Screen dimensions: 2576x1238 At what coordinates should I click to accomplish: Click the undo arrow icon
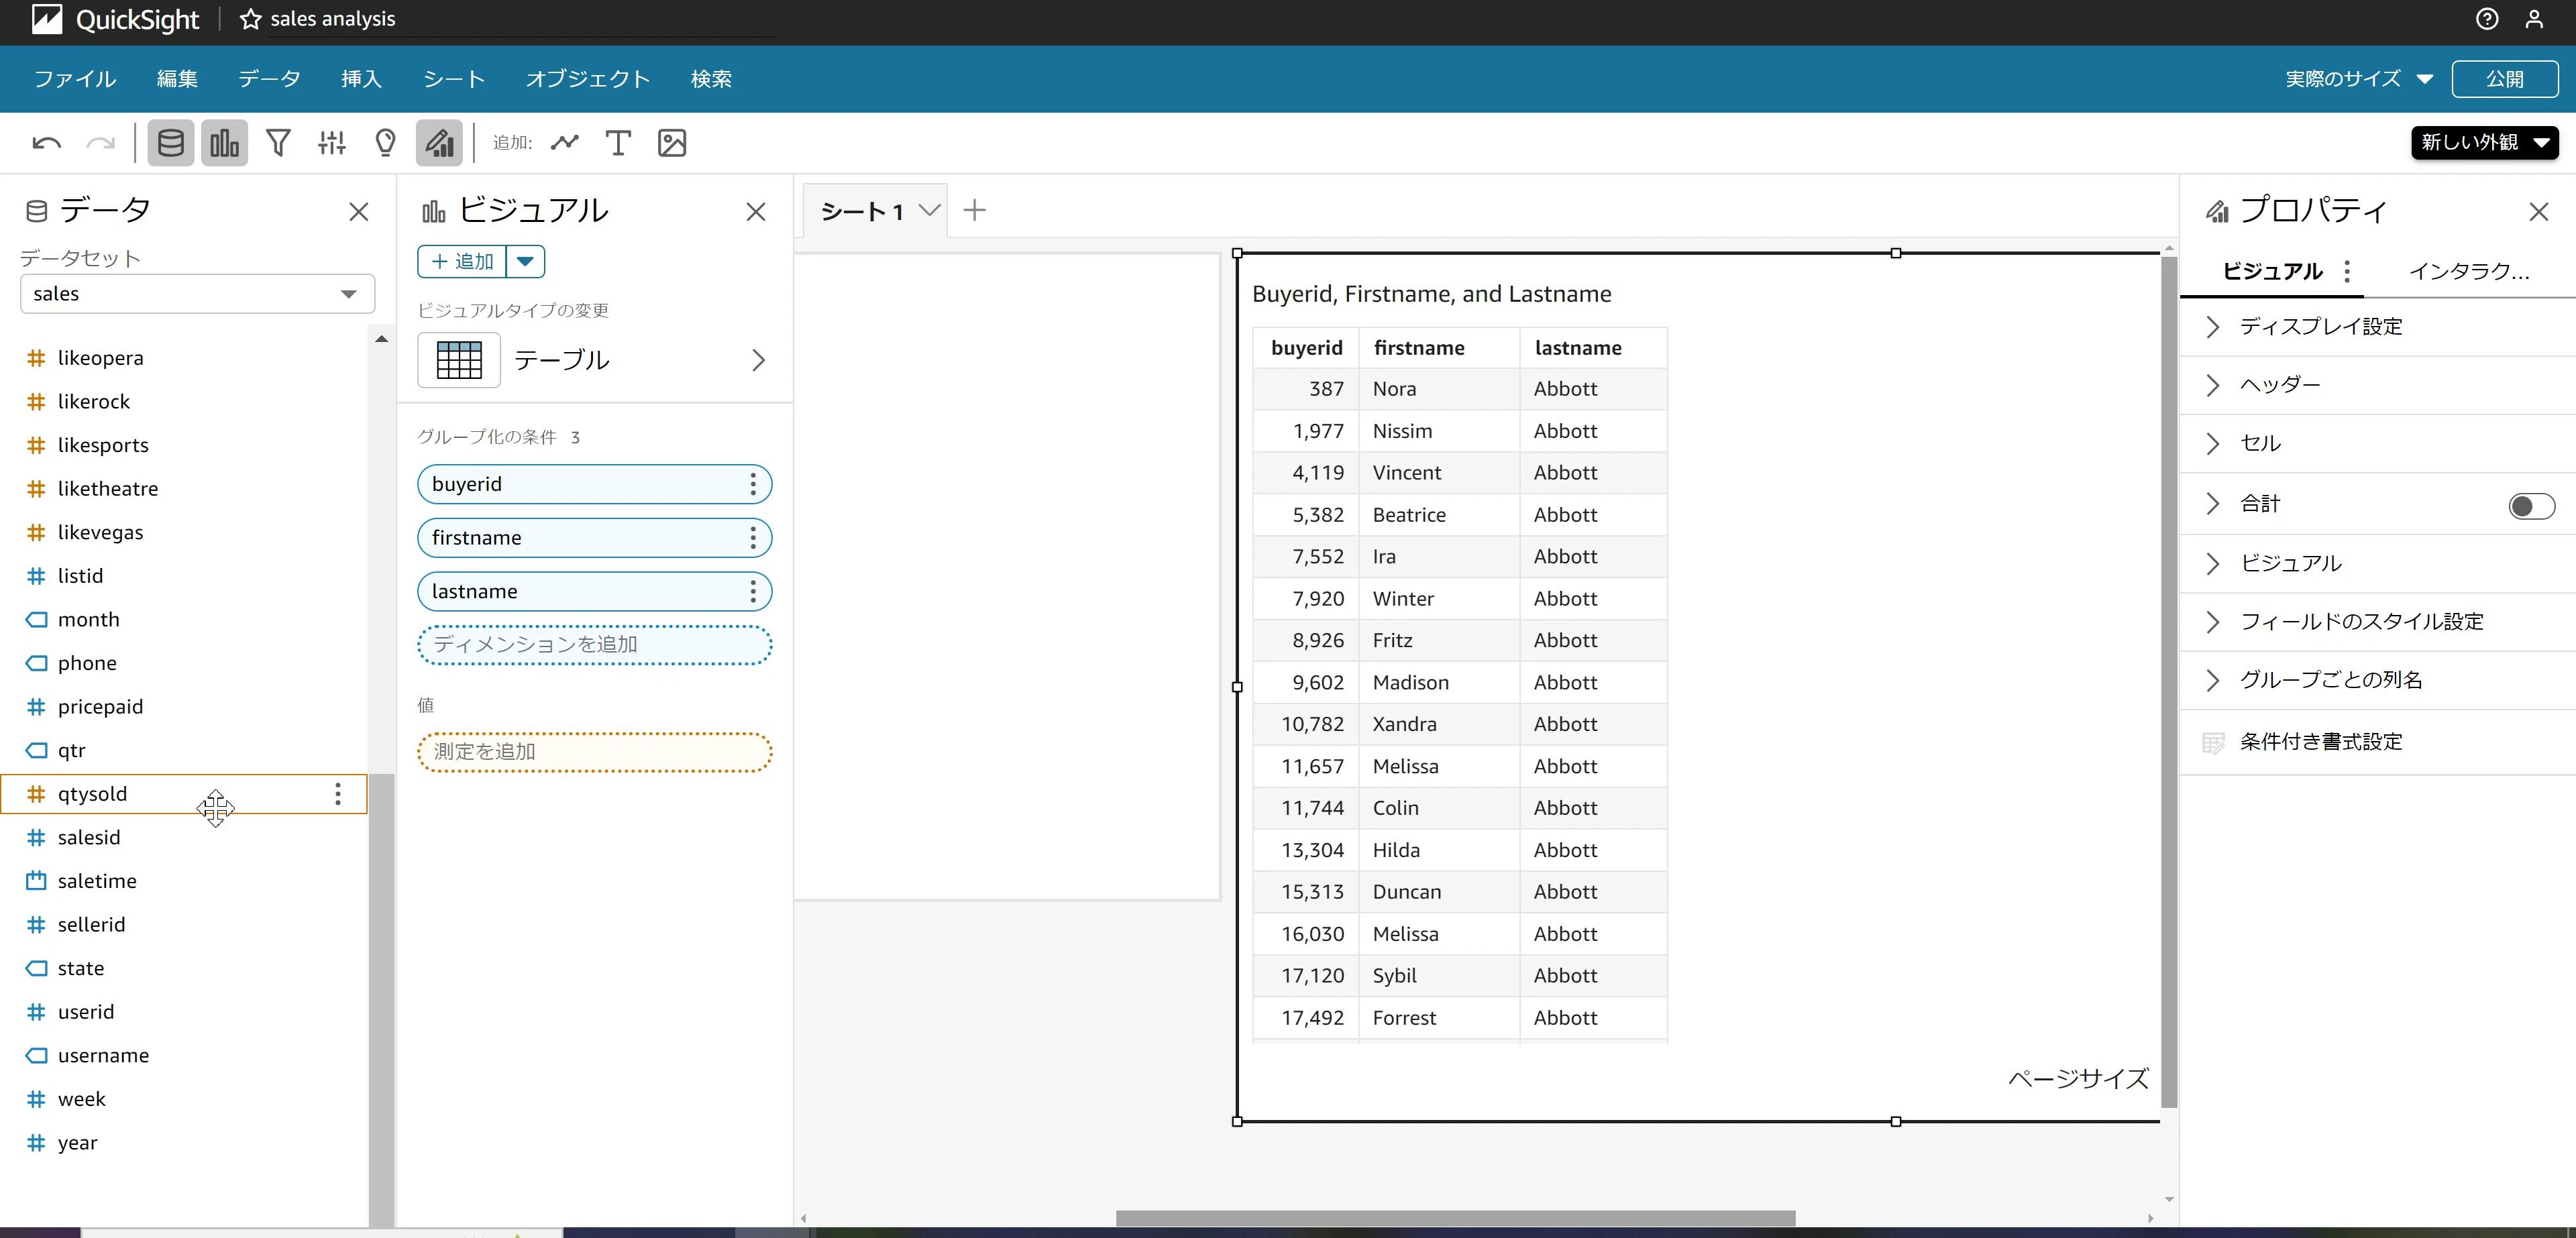(47, 143)
